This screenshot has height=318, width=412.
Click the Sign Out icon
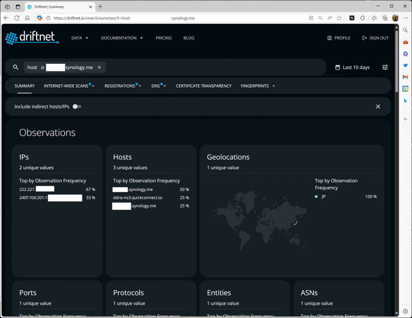click(365, 38)
